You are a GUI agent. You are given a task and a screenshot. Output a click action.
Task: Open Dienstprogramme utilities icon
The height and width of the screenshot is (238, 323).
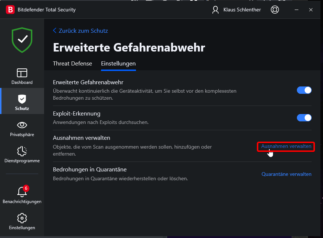point(22,151)
